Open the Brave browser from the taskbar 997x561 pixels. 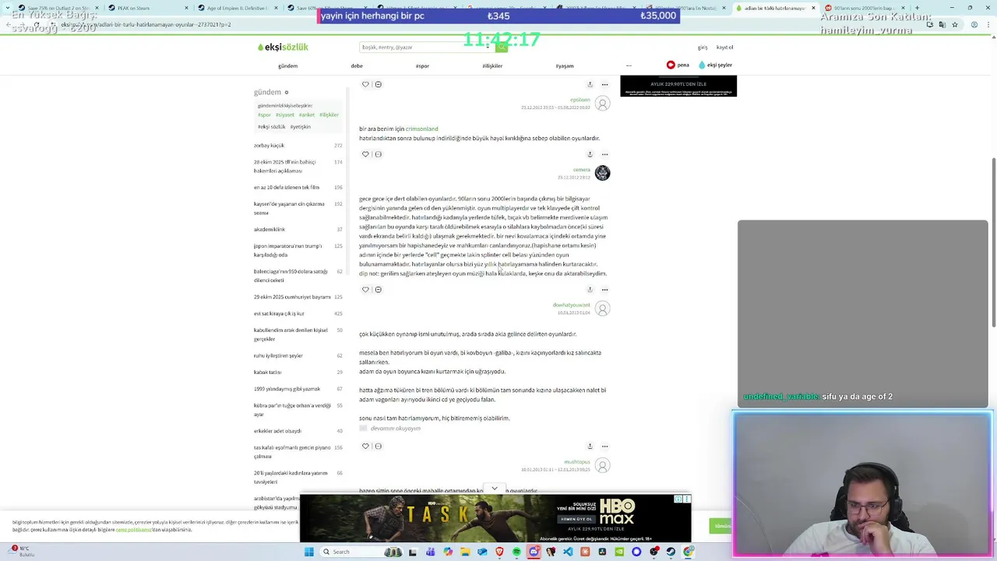pyautogui.click(x=499, y=552)
